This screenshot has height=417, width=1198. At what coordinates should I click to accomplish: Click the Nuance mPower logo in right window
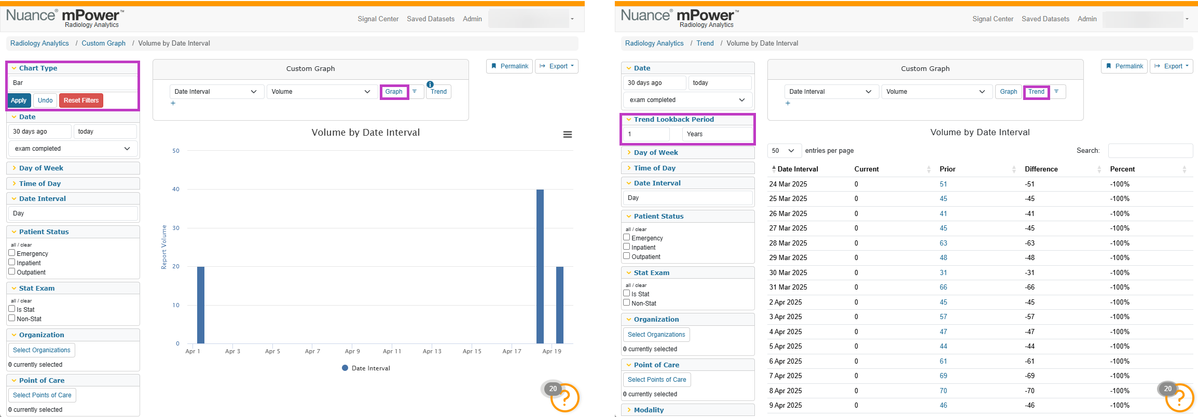pyautogui.click(x=680, y=18)
